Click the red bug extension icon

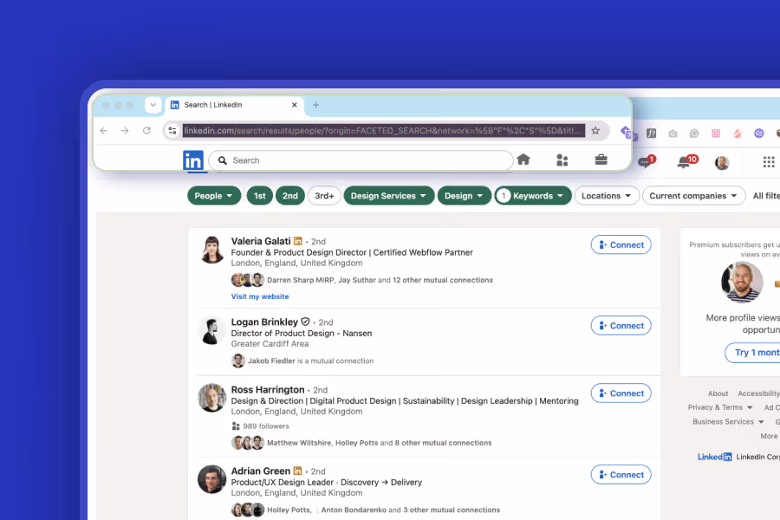tap(738, 133)
